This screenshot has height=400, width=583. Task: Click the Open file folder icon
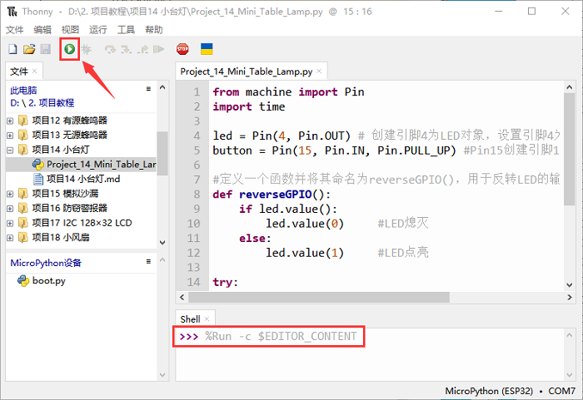point(29,50)
